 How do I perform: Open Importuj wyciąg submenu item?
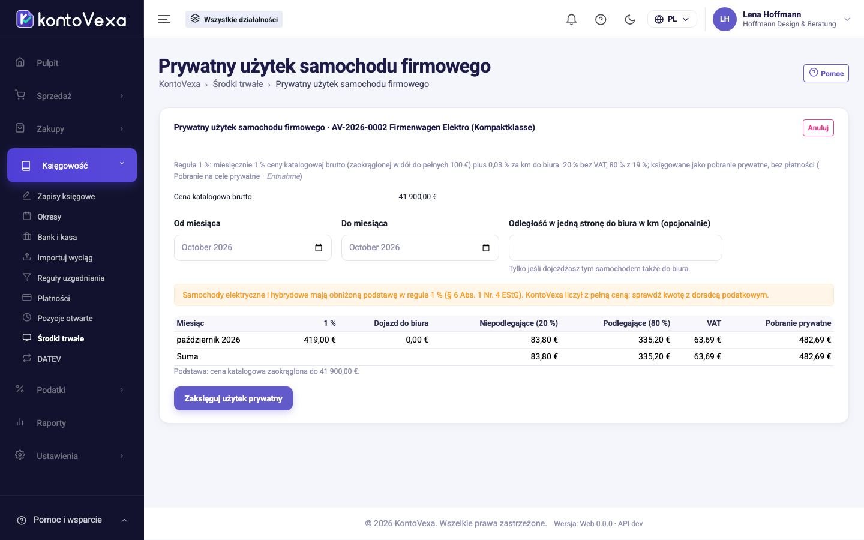[x=65, y=257]
